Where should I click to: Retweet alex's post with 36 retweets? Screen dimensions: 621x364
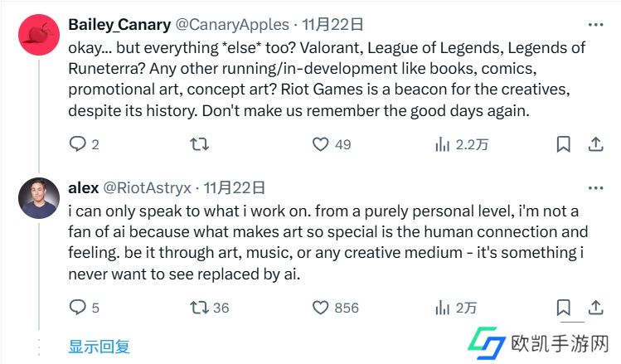click(x=200, y=308)
